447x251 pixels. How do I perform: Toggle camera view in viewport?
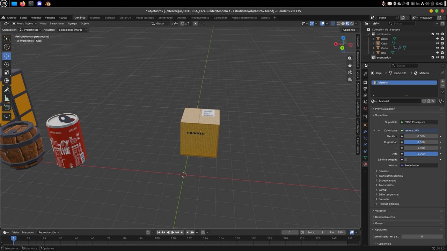click(350, 72)
